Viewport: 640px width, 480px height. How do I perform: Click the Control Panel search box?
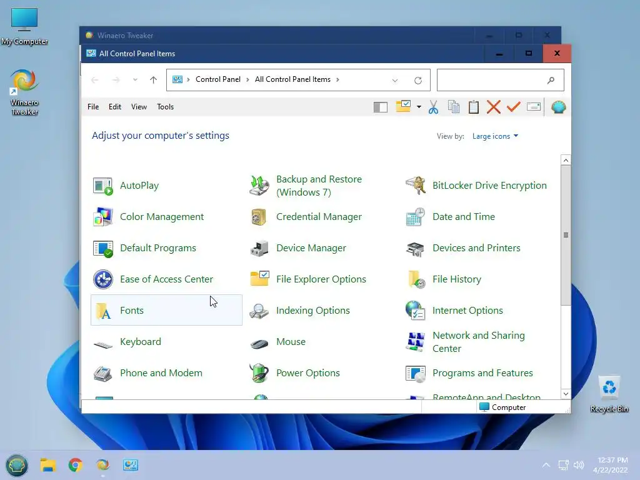tap(501, 80)
